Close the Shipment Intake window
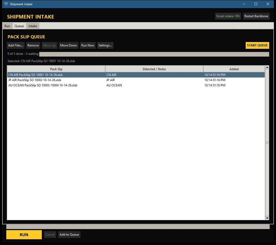The width and height of the screenshot is (276, 245). [268, 4]
